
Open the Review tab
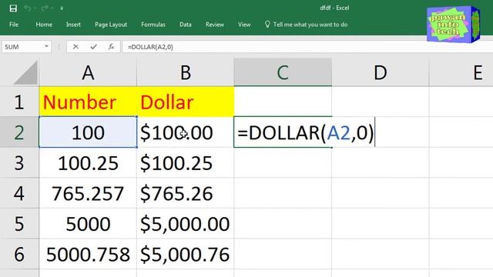(x=215, y=25)
